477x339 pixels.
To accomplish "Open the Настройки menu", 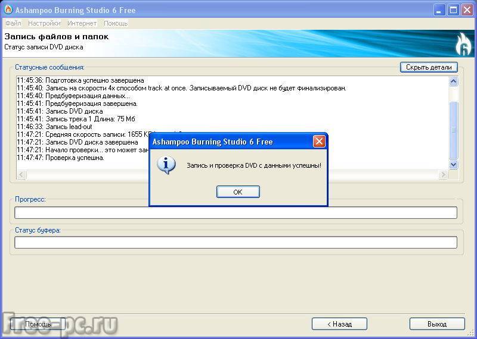I will [x=44, y=23].
